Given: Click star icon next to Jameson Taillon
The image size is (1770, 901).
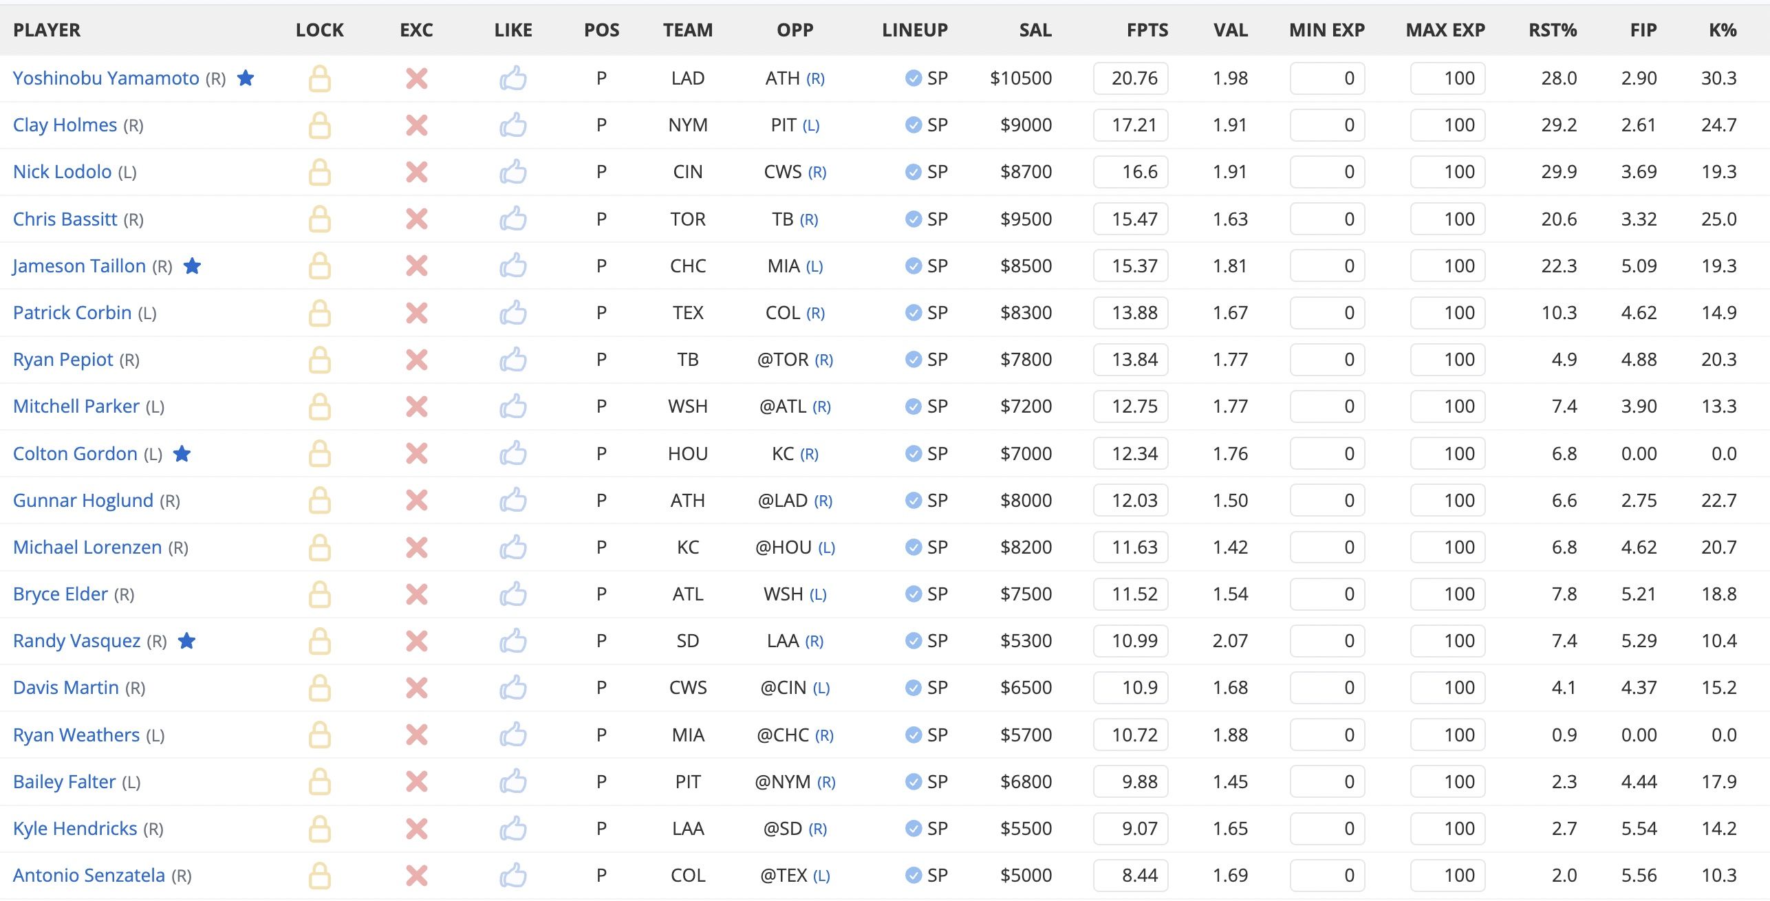Looking at the screenshot, I should click(192, 265).
